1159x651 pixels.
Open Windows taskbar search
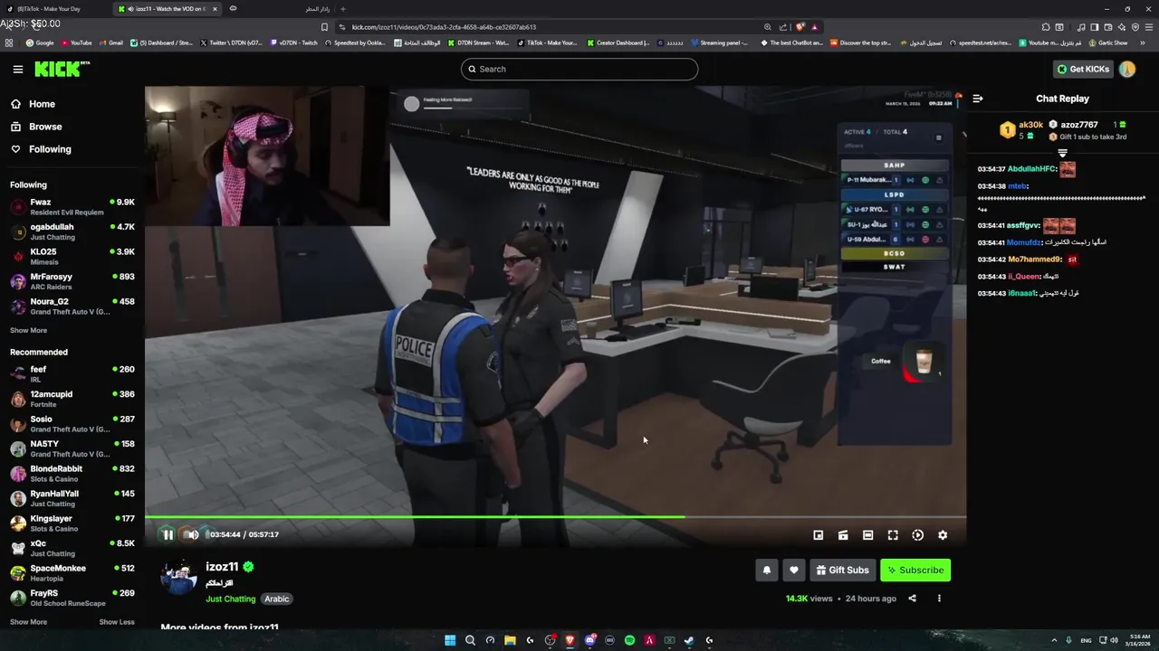(470, 640)
